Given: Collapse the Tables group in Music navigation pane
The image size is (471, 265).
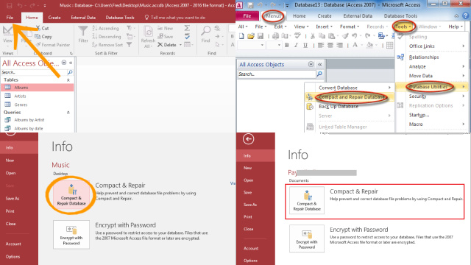Looking at the screenshot, I should tap(68, 80).
